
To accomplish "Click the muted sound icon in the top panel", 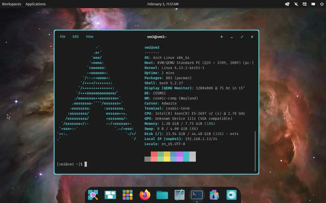I will tap(296, 4).
